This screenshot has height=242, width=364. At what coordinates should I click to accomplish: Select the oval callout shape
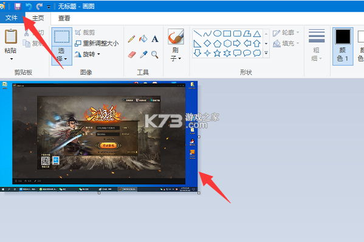[247, 53]
